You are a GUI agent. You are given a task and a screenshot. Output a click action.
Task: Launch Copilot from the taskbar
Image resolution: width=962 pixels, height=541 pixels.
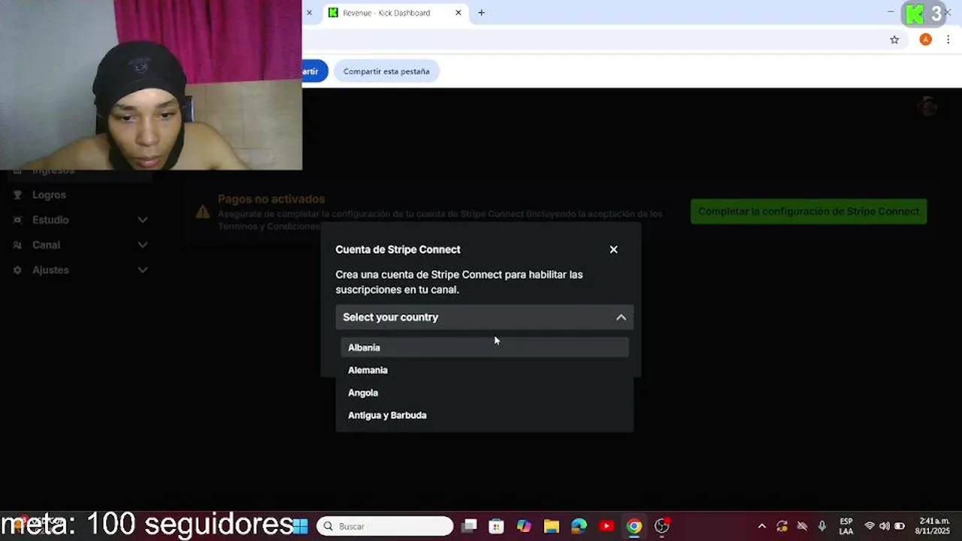[524, 526]
